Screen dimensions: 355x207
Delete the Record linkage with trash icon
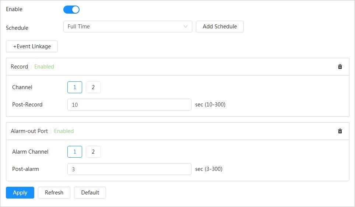coord(340,67)
